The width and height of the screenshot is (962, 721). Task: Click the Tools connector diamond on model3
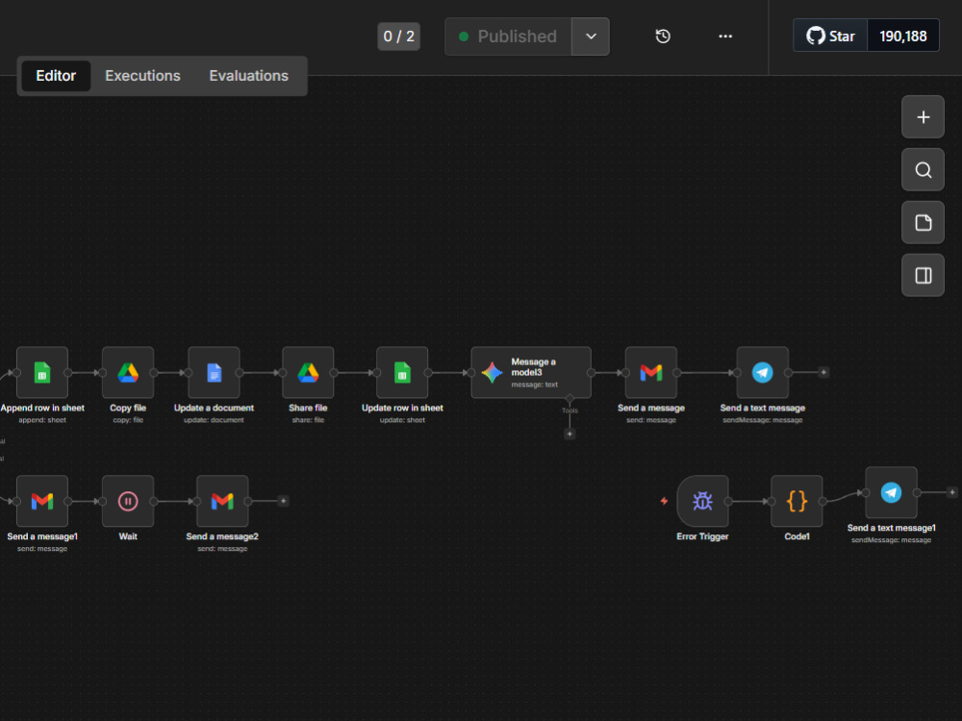(570, 399)
